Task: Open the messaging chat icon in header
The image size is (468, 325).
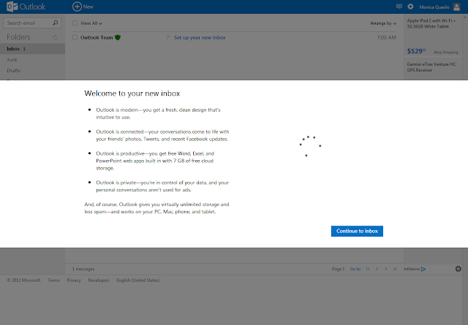Action: point(399,7)
